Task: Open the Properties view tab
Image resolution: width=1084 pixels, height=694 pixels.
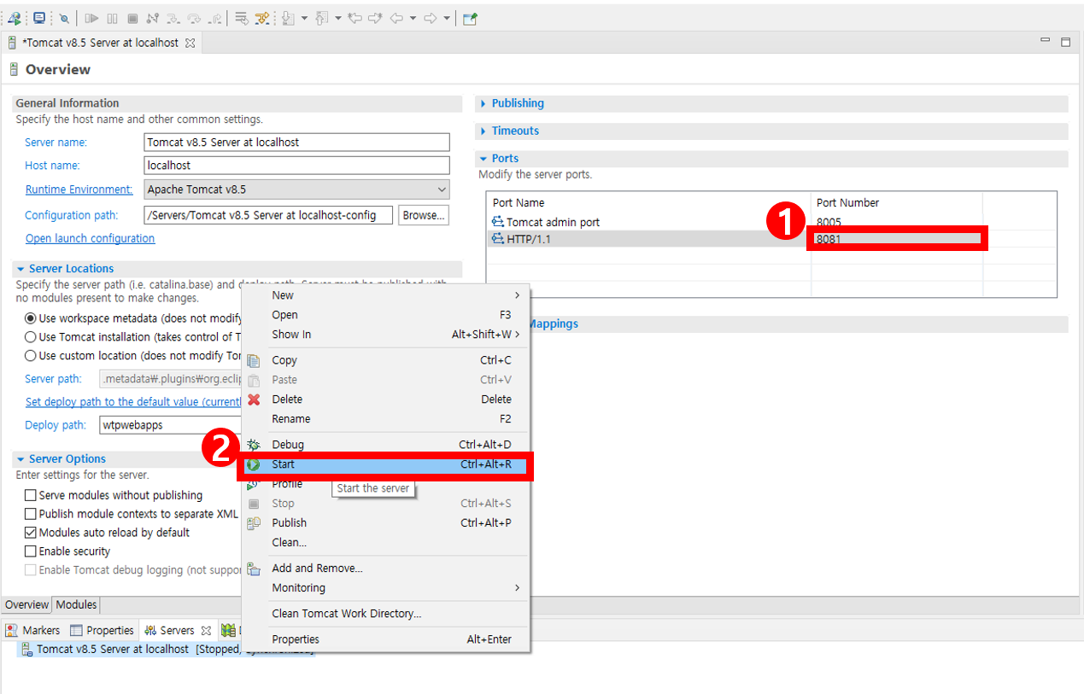Action: [103, 631]
